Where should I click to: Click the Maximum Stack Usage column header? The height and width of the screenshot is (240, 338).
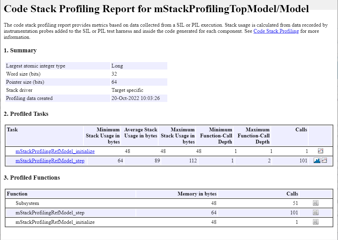178,136
